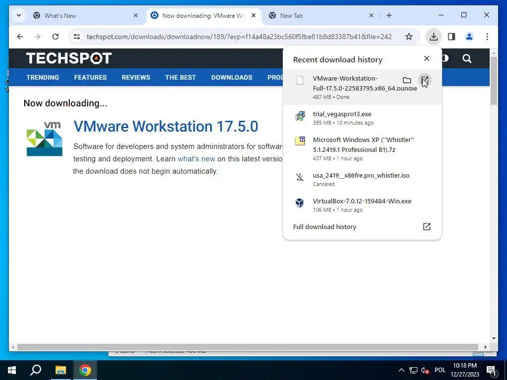Click the Windows XP 7z archive icon
The height and width of the screenshot is (380, 507).
pos(300,141)
